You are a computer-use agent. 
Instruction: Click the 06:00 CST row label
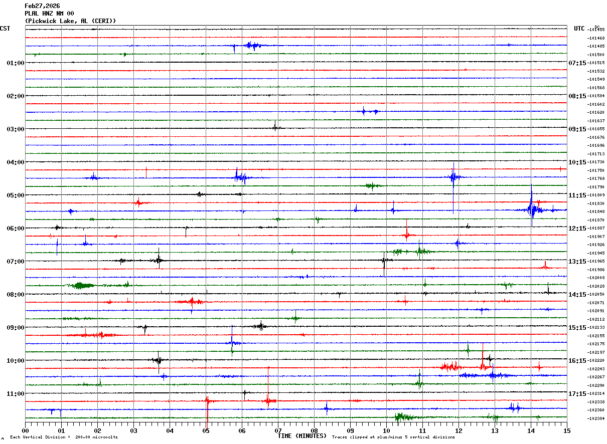pyautogui.click(x=15, y=229)
